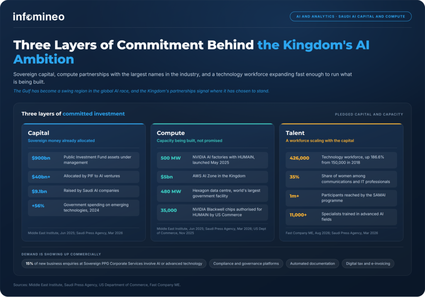425x297 pixels.
Task: Click the Compute card source footnote
Action: click(211, 231)
